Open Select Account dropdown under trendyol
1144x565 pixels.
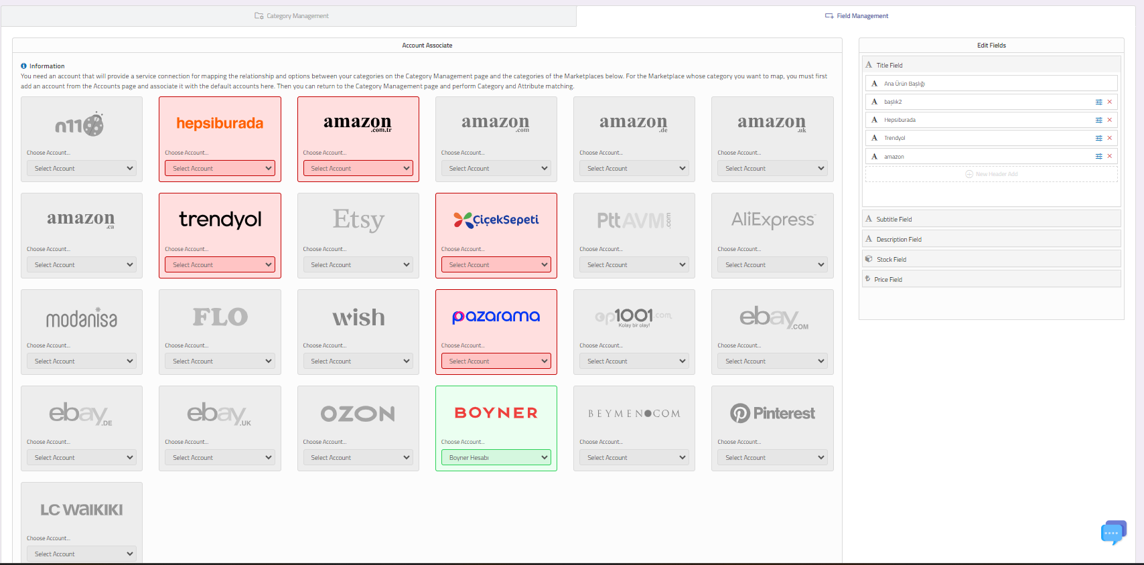coord(220,265)
